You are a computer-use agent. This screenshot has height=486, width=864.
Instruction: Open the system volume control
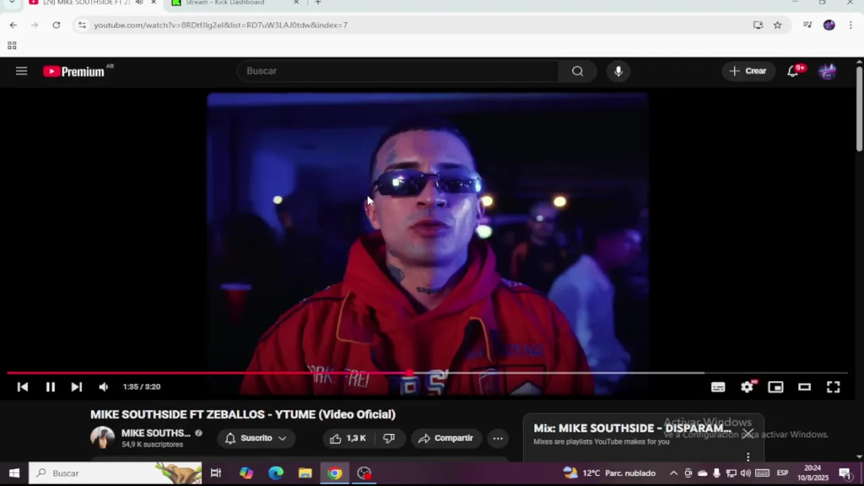point(745,473)
